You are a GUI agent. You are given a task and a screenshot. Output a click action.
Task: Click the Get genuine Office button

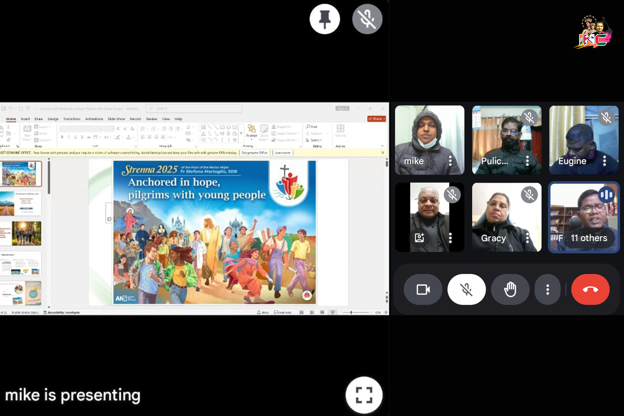pos(254,153)
